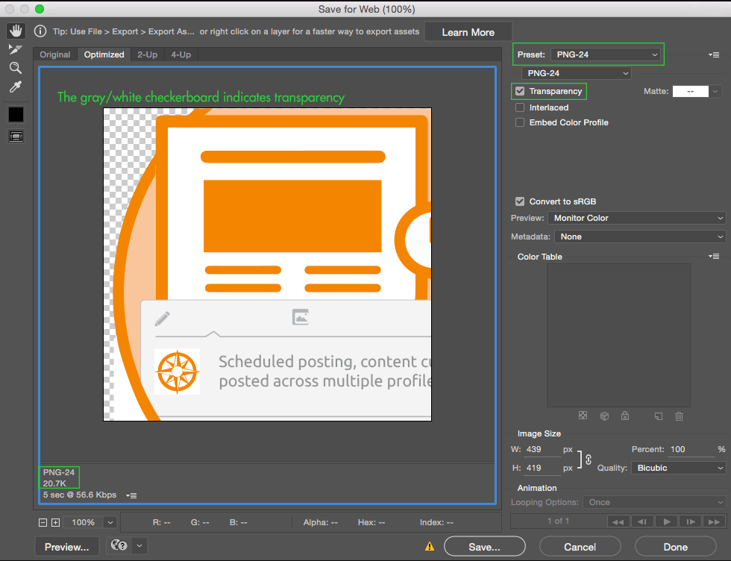The height and width of the screenshot is (561, 731).
Task: Play the animation
Action: [x=667, y=521]
